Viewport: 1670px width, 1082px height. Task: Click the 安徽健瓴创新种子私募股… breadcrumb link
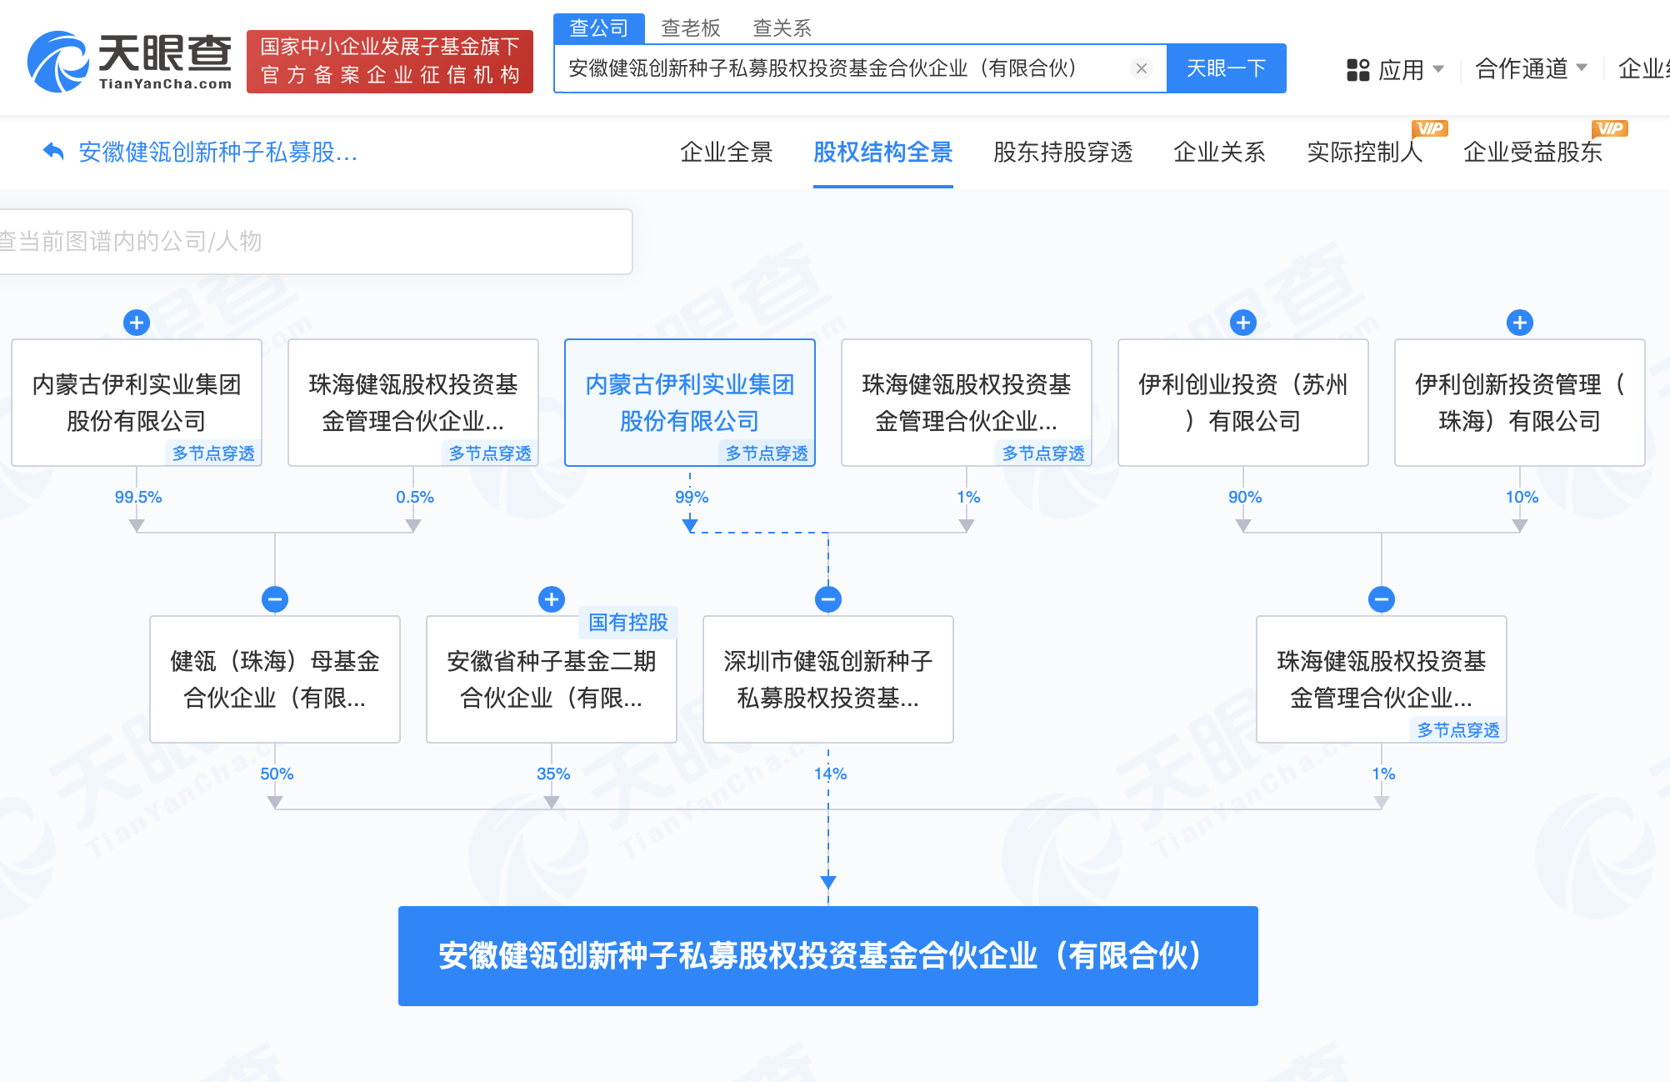point(218,152)
